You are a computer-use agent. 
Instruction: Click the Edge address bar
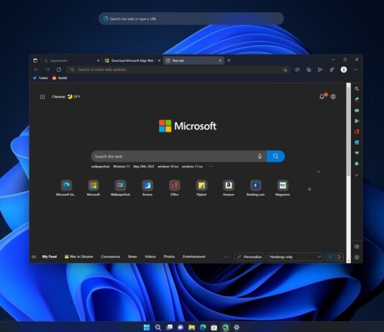(x=179, y=70)
